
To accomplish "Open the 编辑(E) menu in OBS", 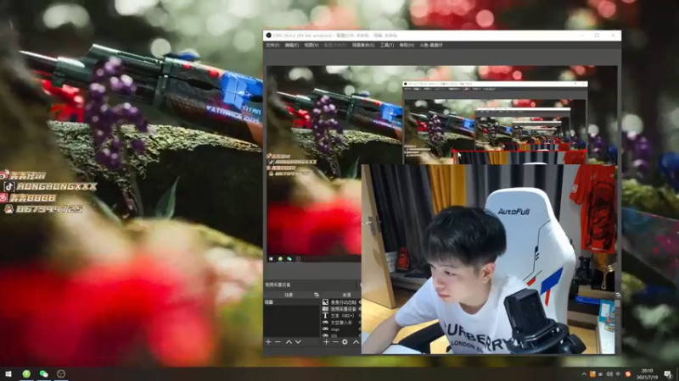I will pos(291,45).
